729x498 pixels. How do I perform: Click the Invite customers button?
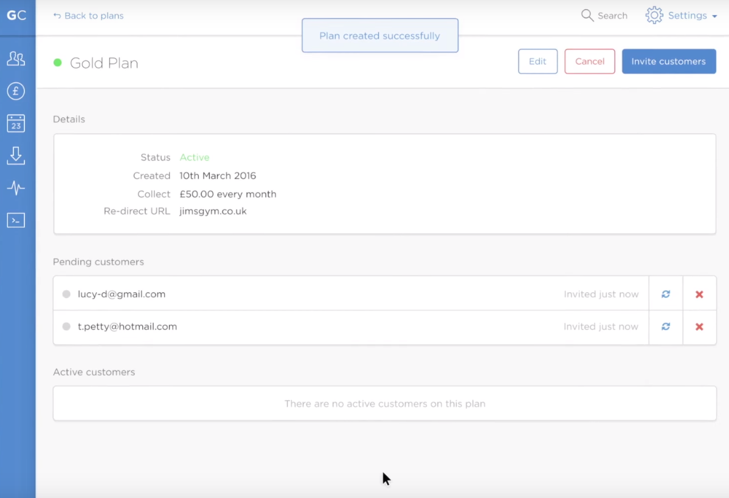click(x=669, y=61)
